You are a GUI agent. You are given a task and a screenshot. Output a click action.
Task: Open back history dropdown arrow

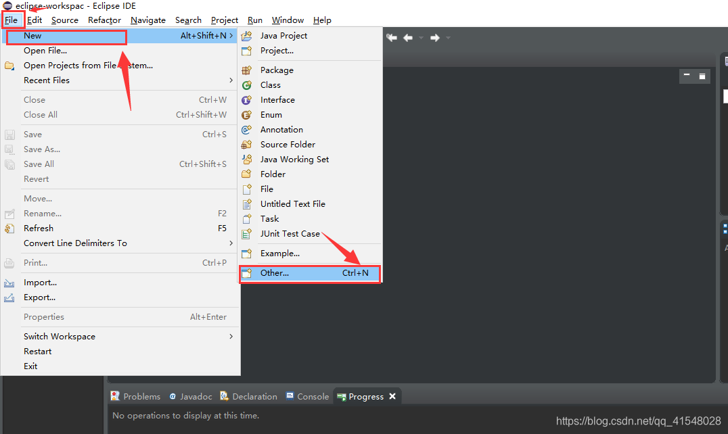click(421, 38)
